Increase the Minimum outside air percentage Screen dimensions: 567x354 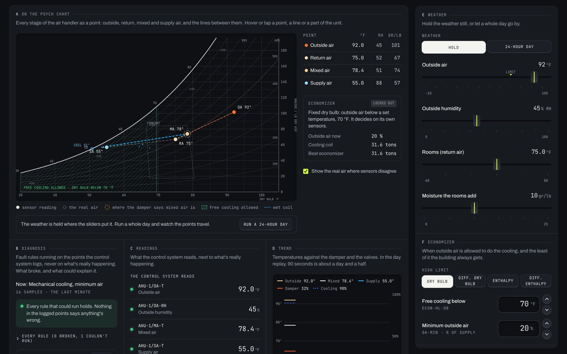[547, 323]
